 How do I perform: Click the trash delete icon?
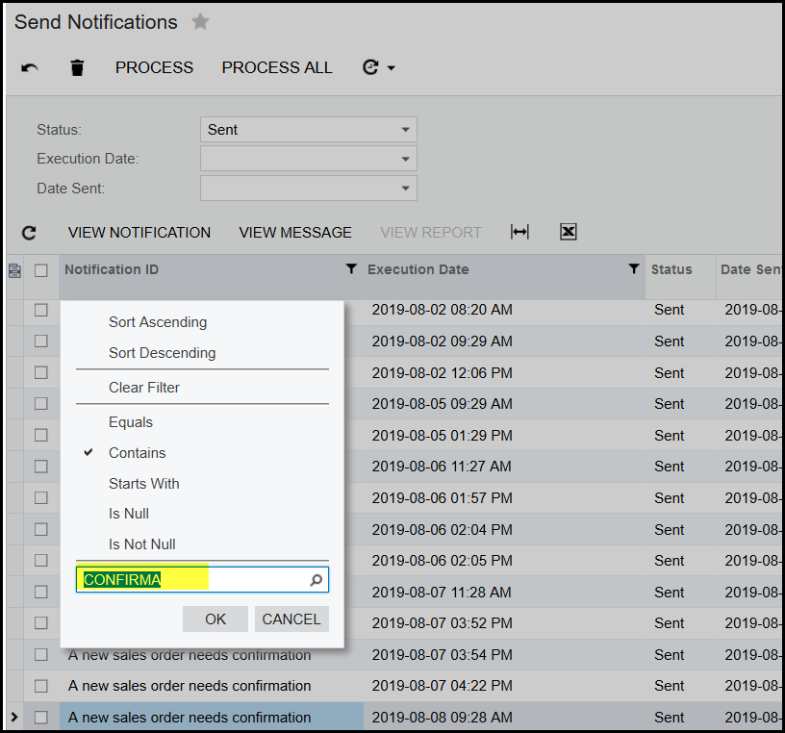click(x=78, y=67)
